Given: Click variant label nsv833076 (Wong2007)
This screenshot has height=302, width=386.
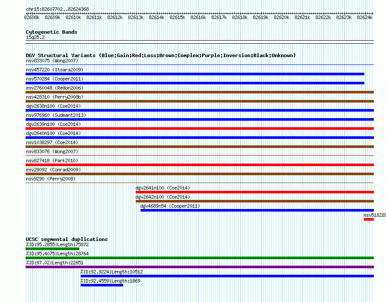Looking at the screenshot, I should tap(52, 151).
